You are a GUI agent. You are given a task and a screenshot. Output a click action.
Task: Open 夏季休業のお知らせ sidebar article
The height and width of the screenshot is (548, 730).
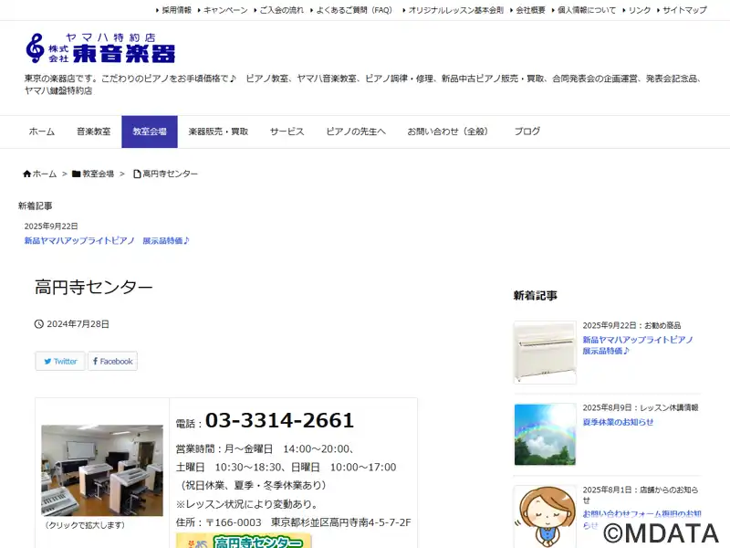[x=618, y=422]
